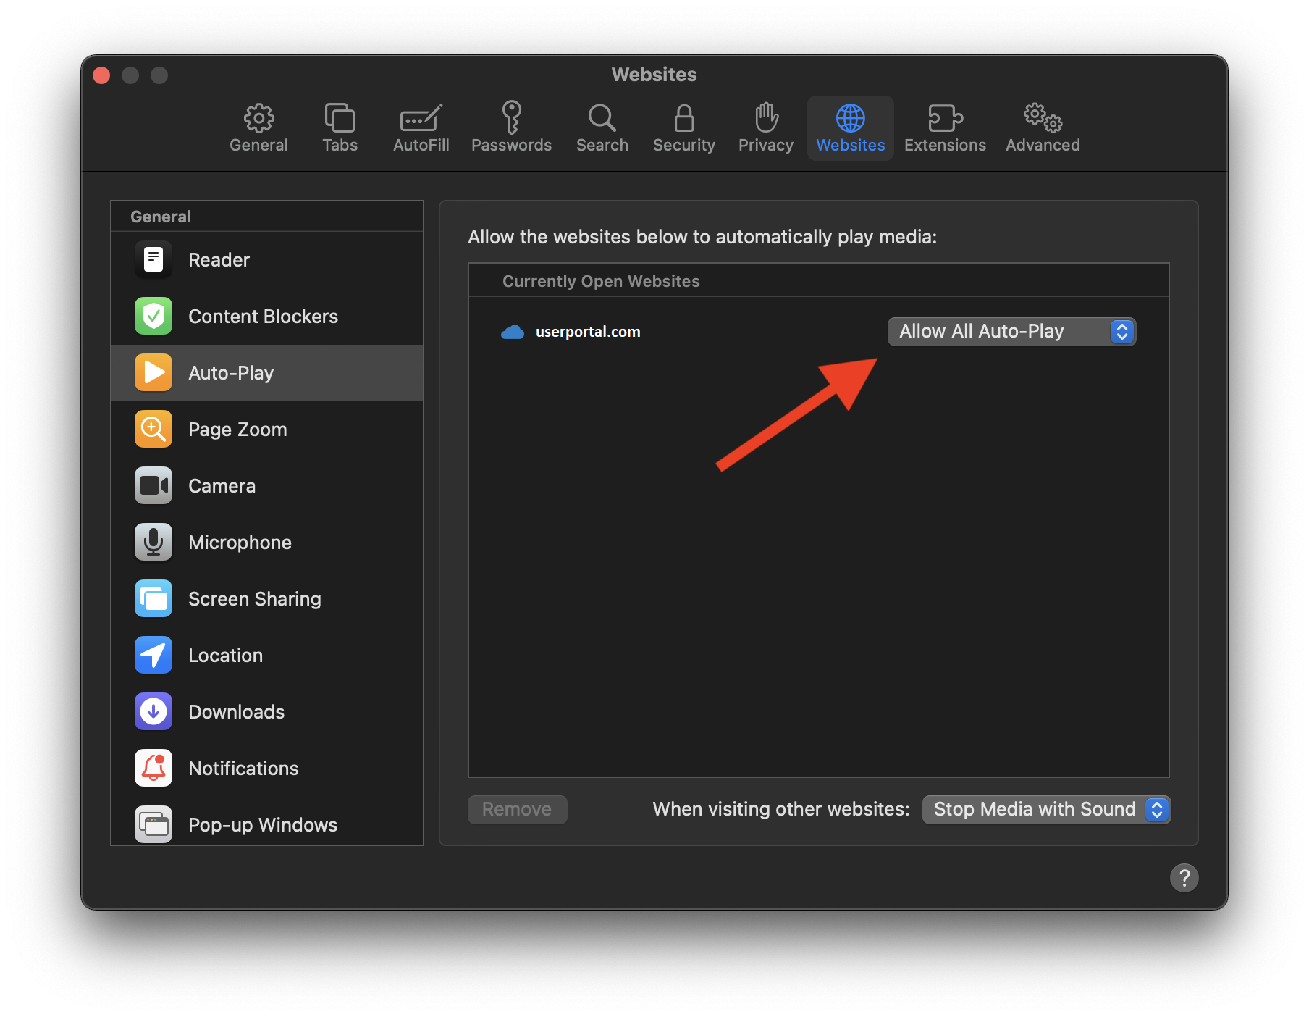Image resolution: width=1309 pixels, height=1017 pixels.
Task: Open the Reader settings in sidebar
Action: (219, 260)
